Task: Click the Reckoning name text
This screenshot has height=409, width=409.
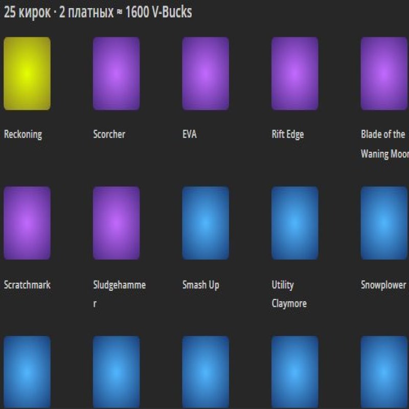Action: pos(23,134)
